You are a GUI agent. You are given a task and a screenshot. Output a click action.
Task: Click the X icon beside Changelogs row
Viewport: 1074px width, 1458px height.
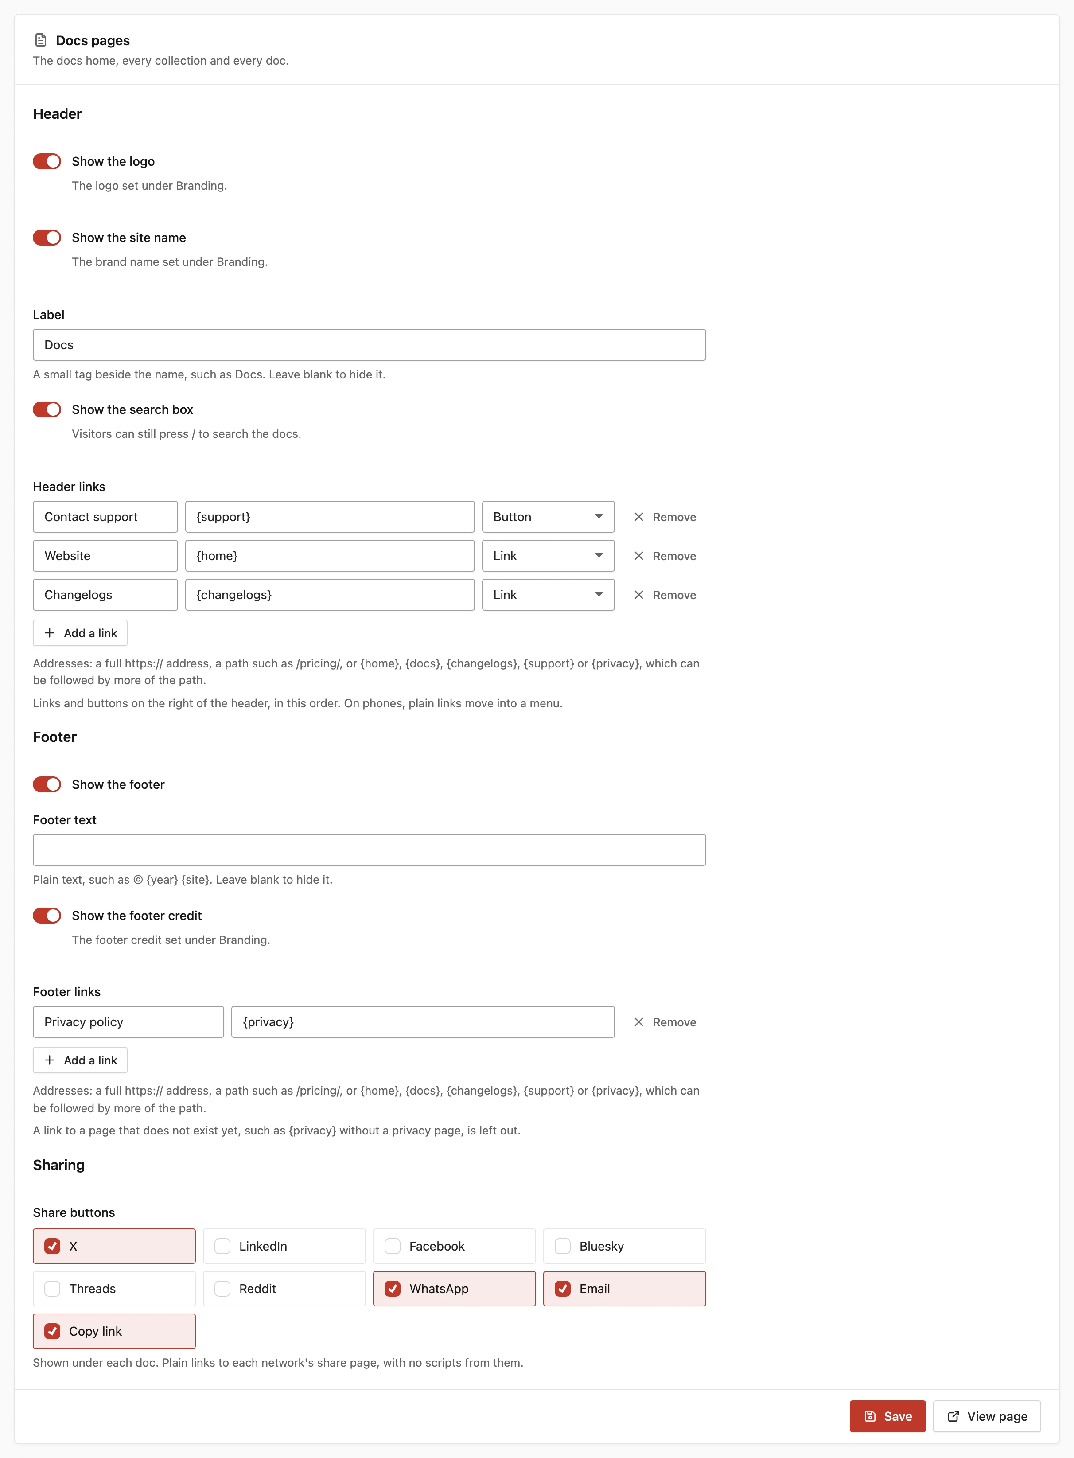(x=638, y=595)
